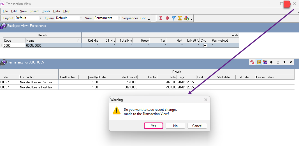Click the employee Code field 0005

tap(14, 46)
